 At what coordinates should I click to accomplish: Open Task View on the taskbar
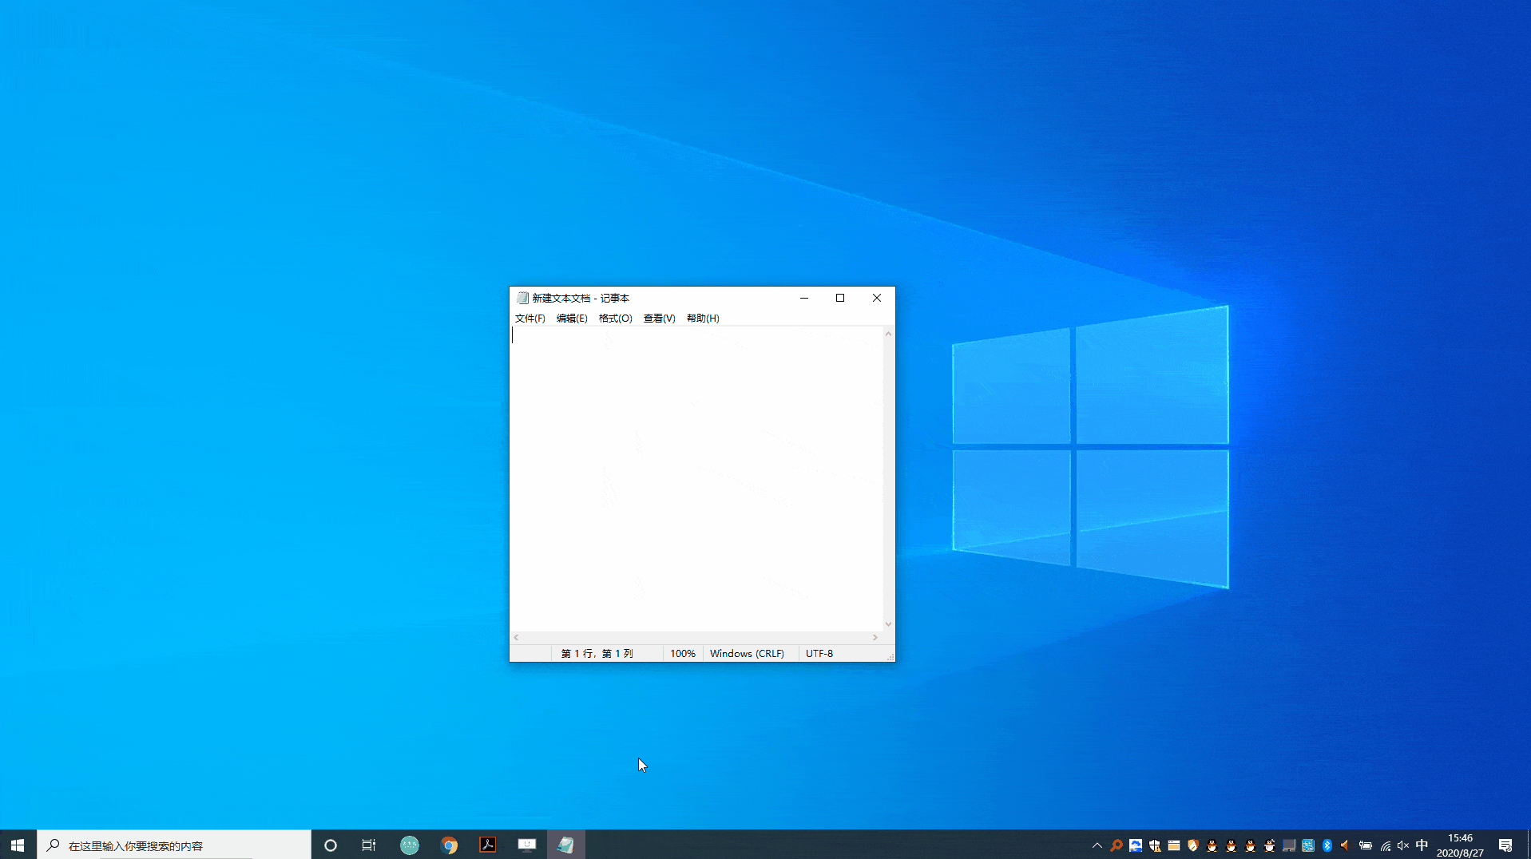pos(369,845)
